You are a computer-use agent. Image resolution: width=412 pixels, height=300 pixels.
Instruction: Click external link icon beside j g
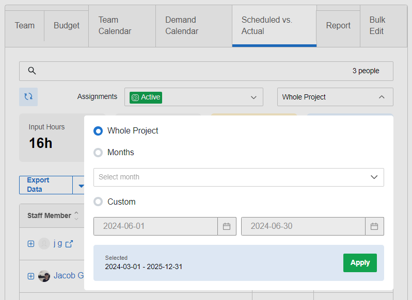[x=69, y=243]
